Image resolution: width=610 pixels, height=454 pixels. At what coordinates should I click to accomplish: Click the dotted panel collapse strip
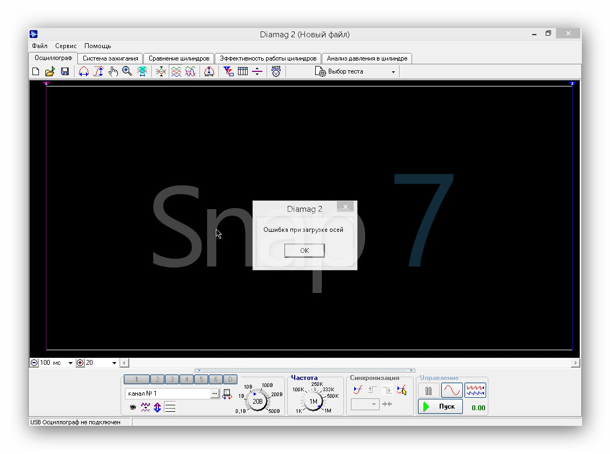coord(305,370)
